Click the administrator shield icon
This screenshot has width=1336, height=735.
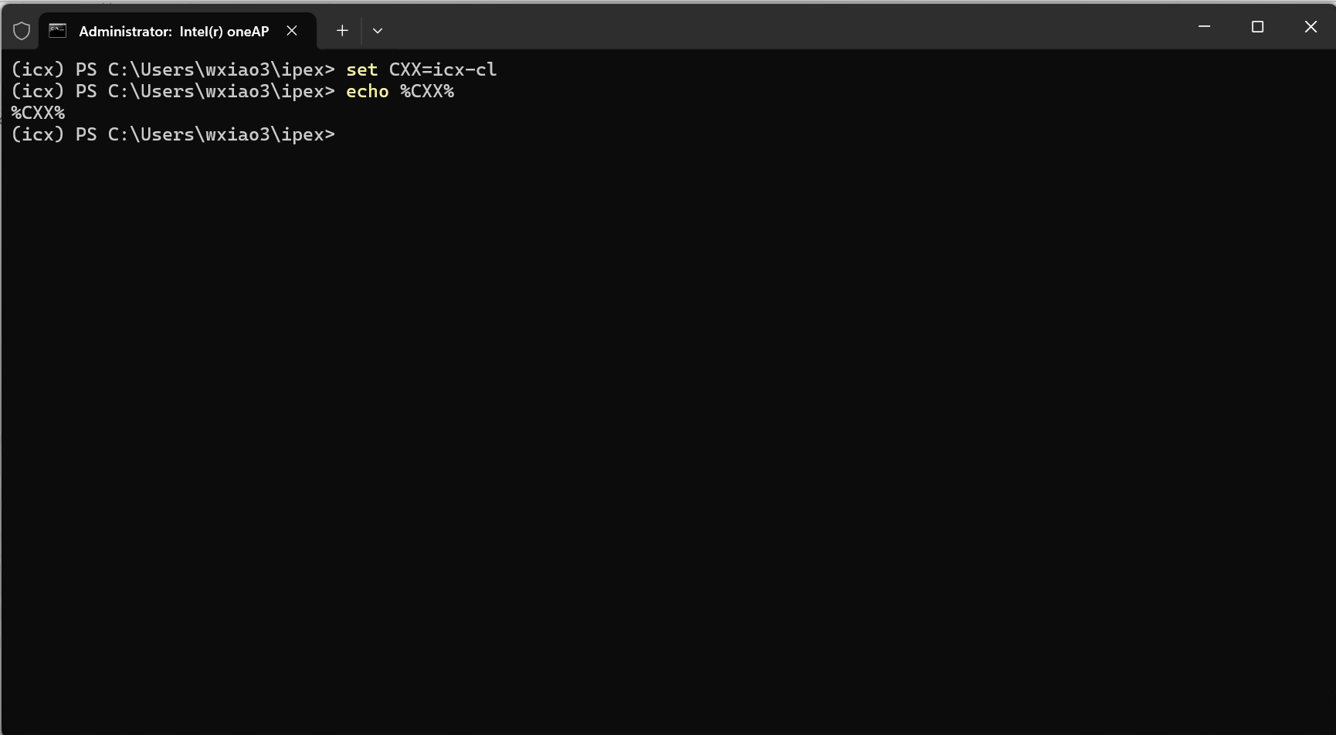tap(22, 31)
